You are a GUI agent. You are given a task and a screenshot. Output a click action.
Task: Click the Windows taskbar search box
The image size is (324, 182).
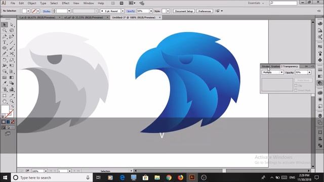tap(52, 177)
